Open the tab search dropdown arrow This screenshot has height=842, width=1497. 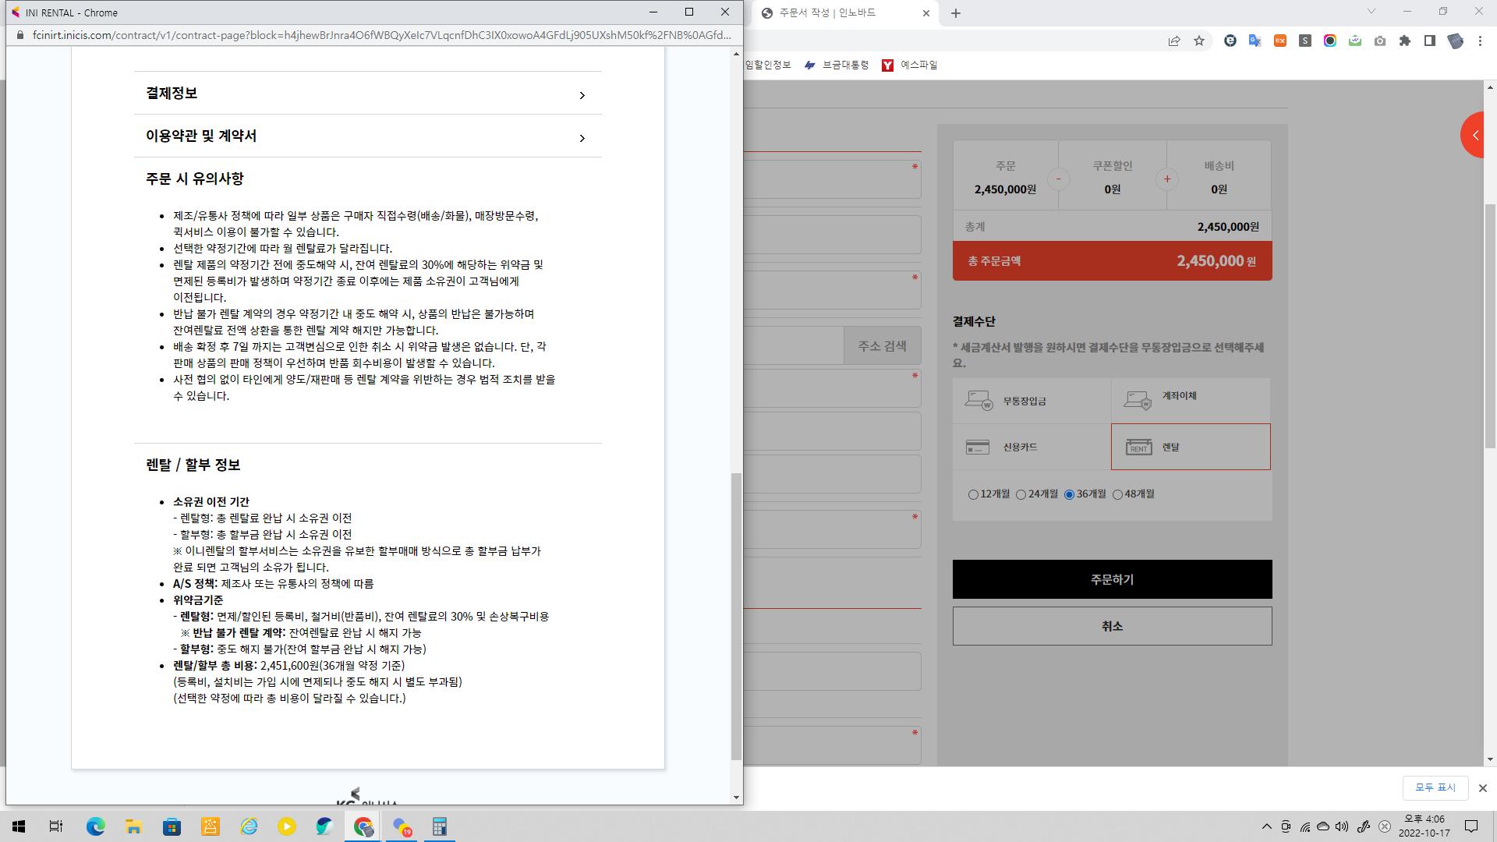[x=1371, y=12]
